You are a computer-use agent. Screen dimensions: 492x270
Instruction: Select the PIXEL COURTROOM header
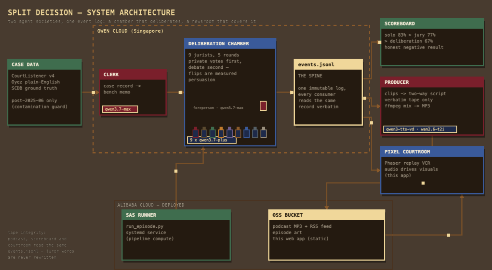tap(432, 152)
